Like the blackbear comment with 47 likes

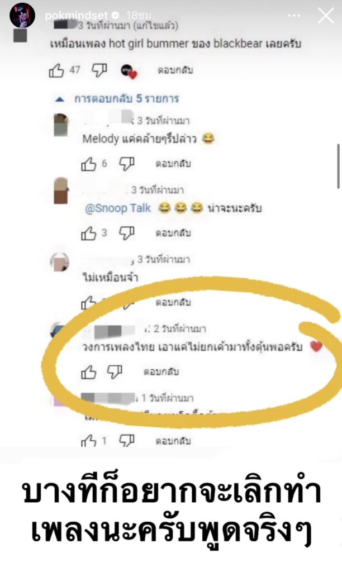(x=56, y=70)
